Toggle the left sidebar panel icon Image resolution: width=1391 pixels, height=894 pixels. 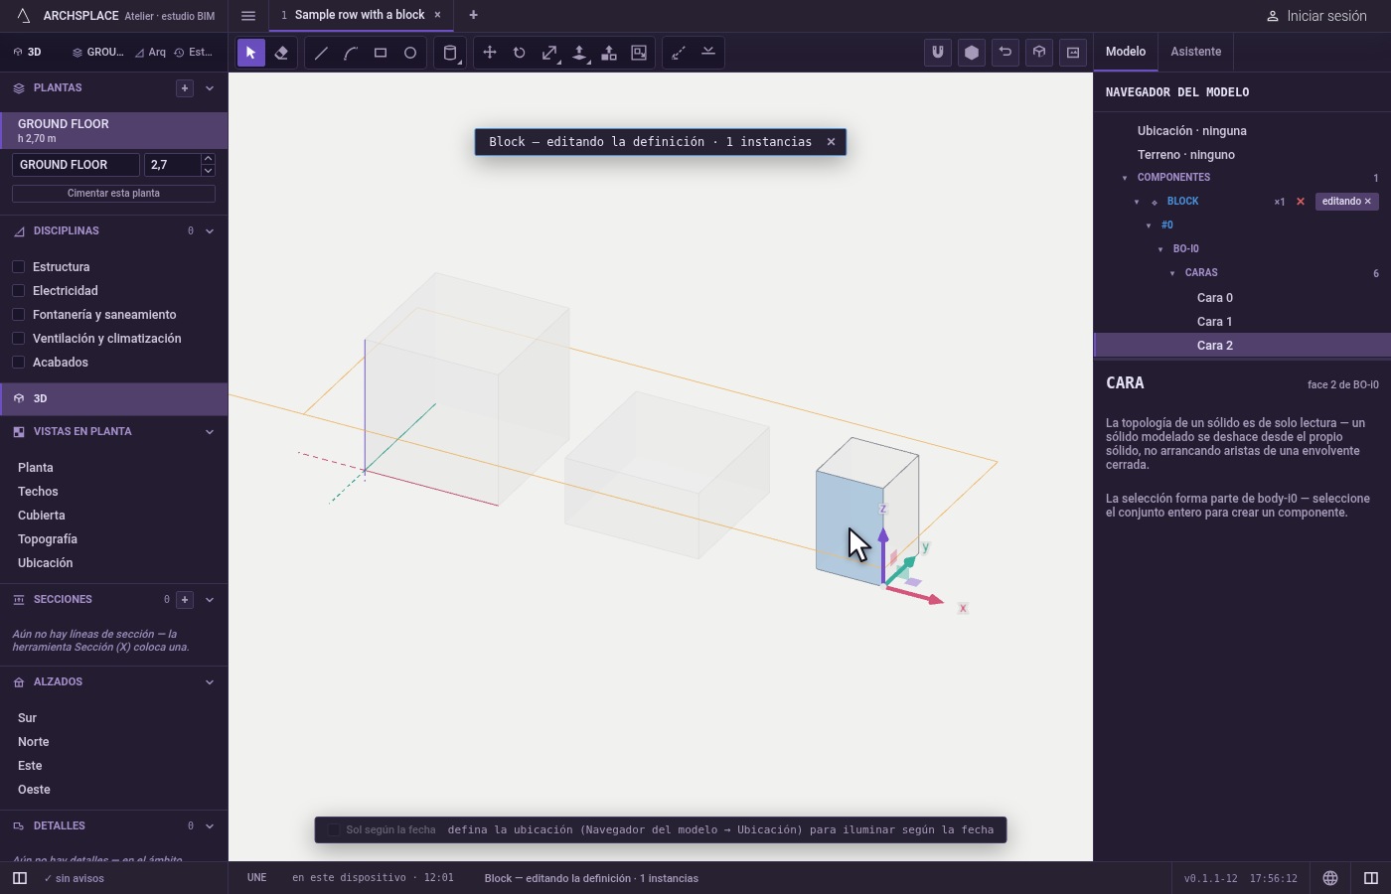tap(20, 878)
